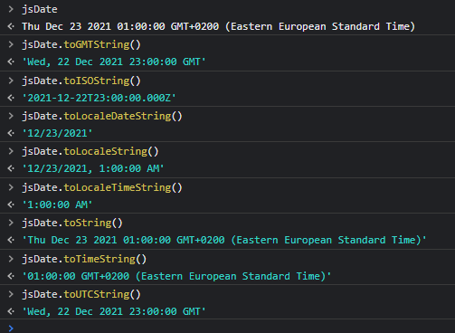Image resolution: width=455 pixels, height=333 pixels.
Task: Click the chevron before jsDate.toLocaleDateString()
Action: point(11,116)
